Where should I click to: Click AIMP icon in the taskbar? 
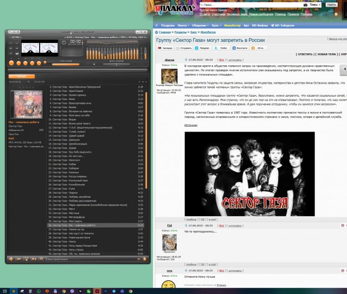click(x=14, y=291)
